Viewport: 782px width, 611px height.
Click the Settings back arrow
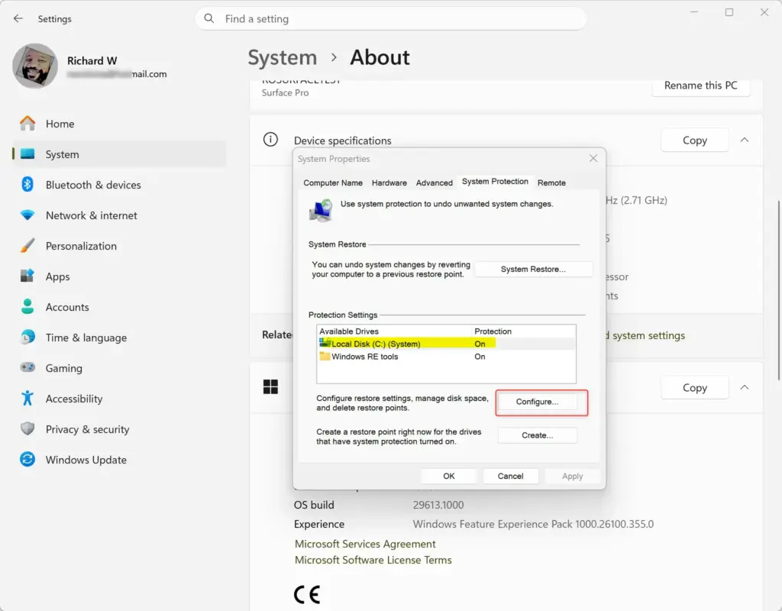point(18,18)
